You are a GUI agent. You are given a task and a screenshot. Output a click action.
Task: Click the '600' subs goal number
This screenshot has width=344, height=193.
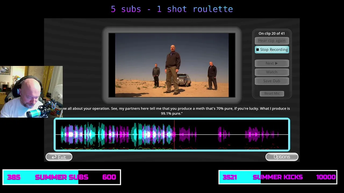point(109,177)
